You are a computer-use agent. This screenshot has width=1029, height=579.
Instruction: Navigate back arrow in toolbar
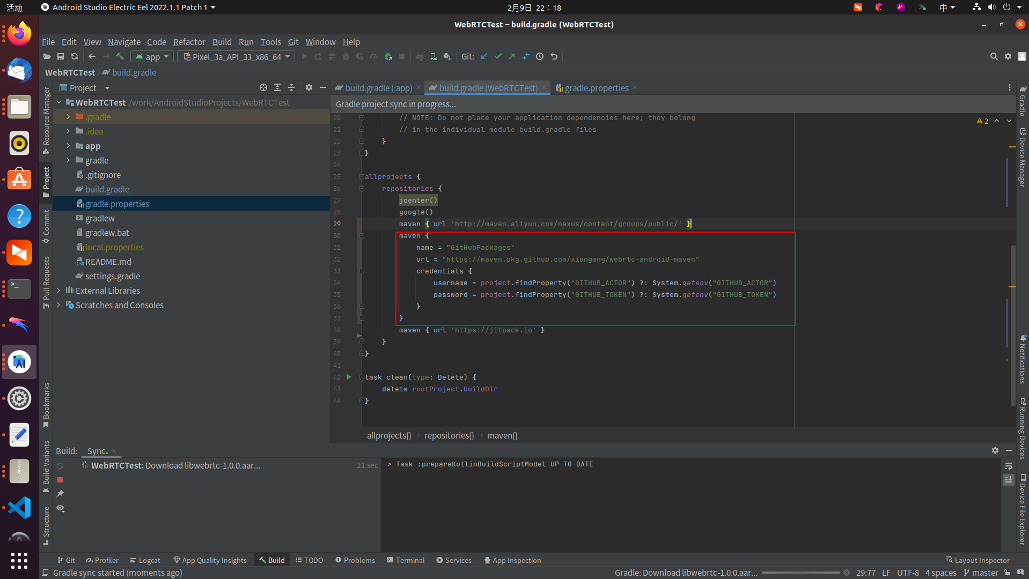pyautogui.click(x=92, y=56)
